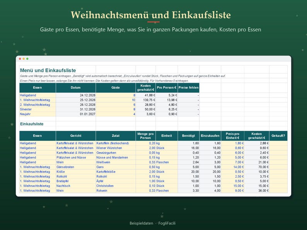Viewport: 307px width, 230px height.
Task: Select the cost cell 41,88 €
Action: (x=146, y=95)
